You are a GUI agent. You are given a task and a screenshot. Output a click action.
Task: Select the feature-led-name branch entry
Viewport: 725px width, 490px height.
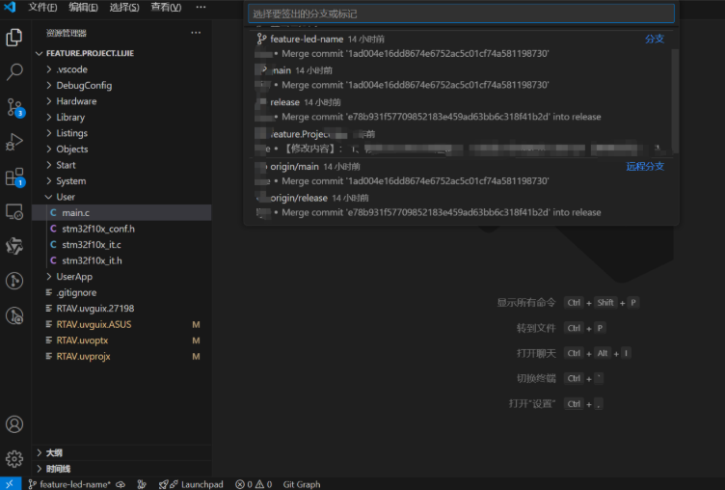(x=461, y=46)
